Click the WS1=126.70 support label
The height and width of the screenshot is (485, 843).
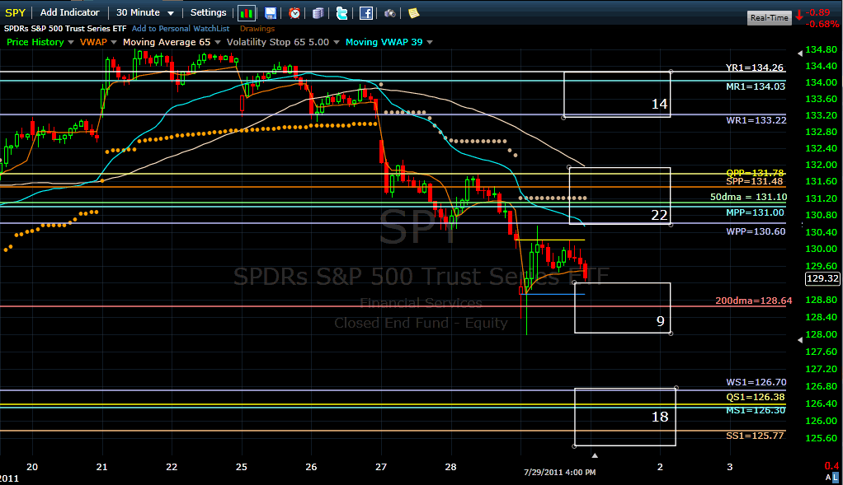click(756, 383)
